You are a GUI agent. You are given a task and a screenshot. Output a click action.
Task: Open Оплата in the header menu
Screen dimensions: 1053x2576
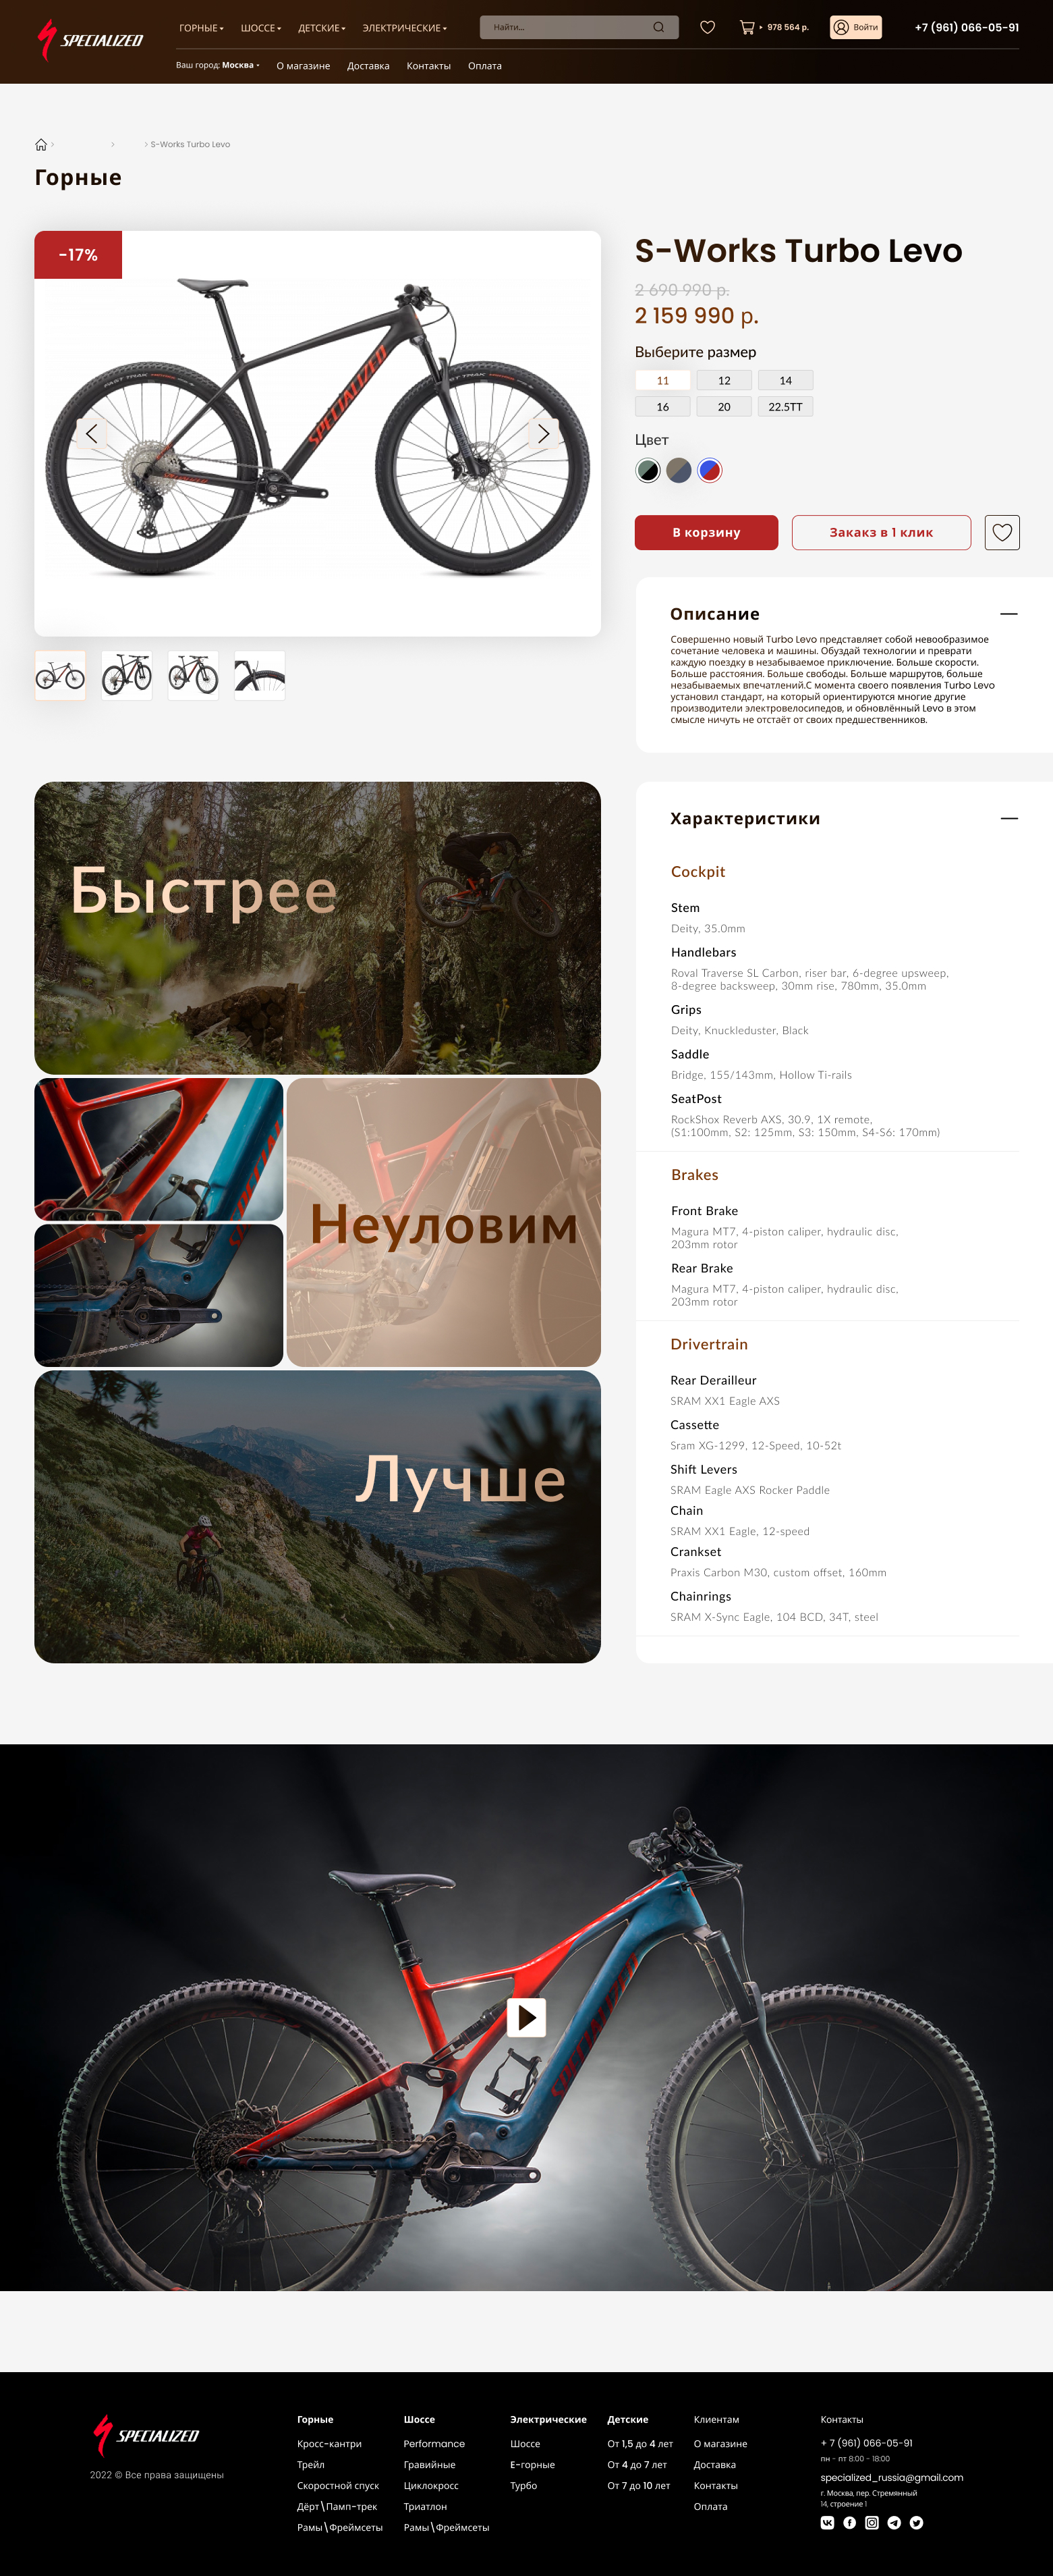(x=484, y=66)
